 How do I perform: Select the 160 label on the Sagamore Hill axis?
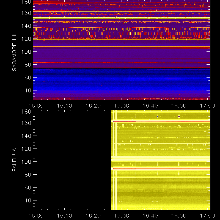click(x=26, y=13)
